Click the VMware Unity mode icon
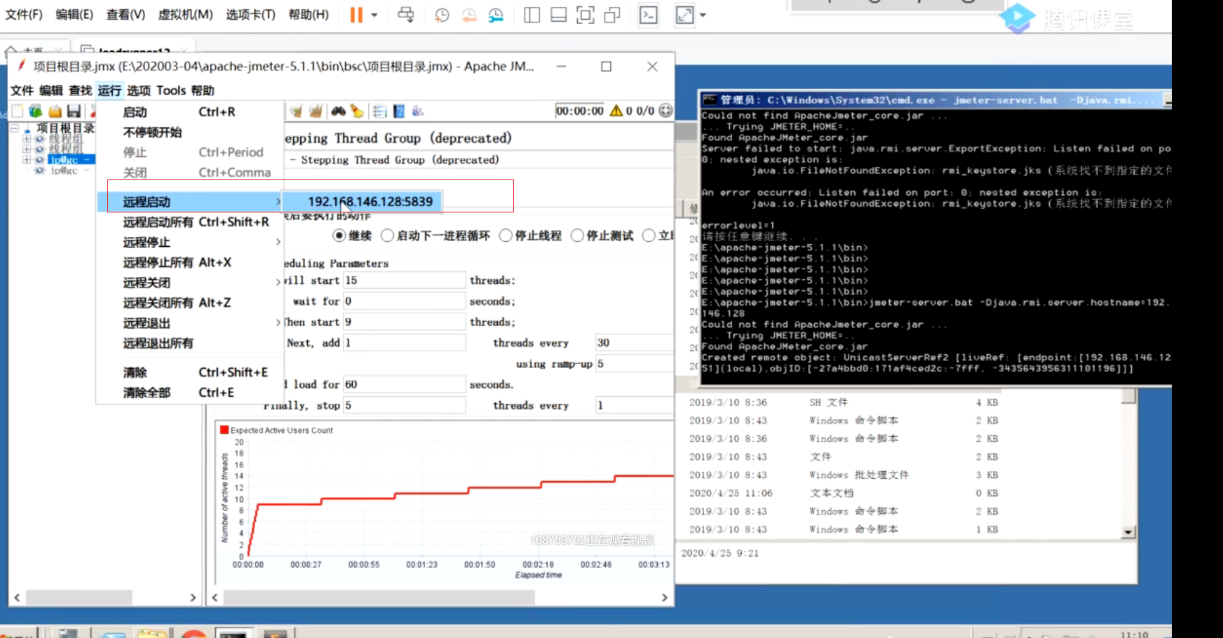The image size is (1223, 638). pyautogui.click(x=612, y=15)
